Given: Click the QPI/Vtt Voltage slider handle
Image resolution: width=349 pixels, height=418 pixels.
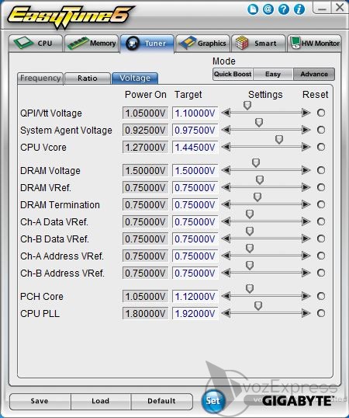Looking at the screenshot, I should point(247,106).
